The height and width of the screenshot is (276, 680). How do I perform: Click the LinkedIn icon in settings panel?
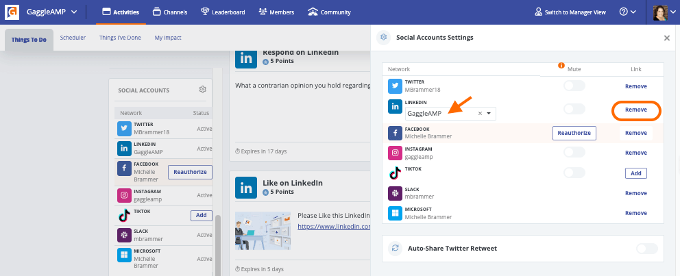395,107
